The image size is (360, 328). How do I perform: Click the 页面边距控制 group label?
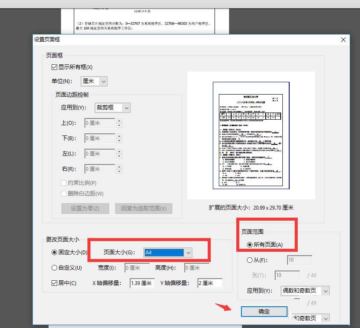[x=72, y=95]
